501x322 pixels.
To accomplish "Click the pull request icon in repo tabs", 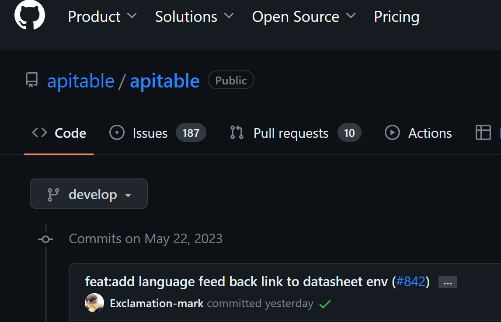I will click(x=237, y=133).
